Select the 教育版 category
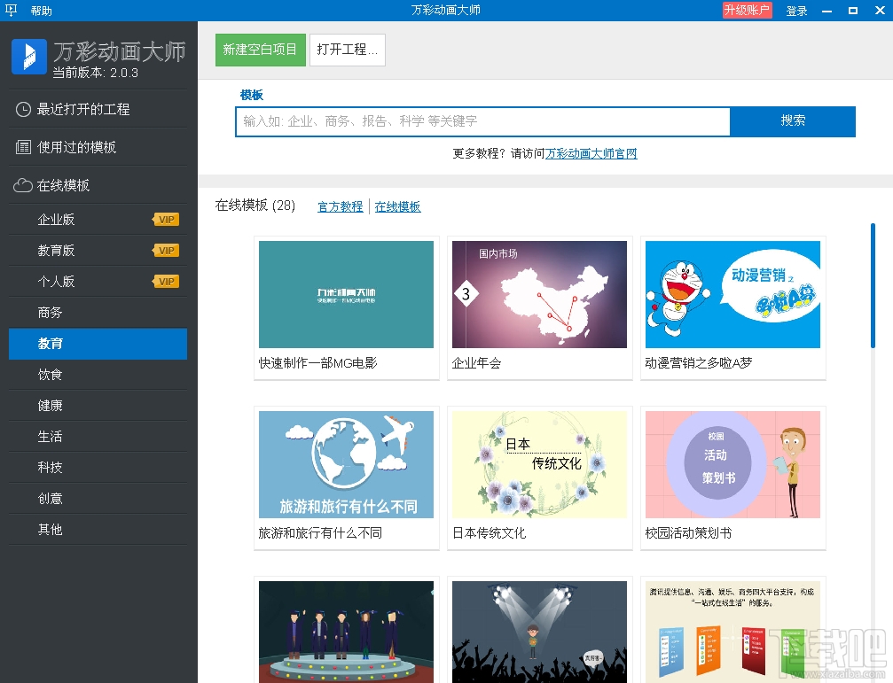 pos(98,250)
